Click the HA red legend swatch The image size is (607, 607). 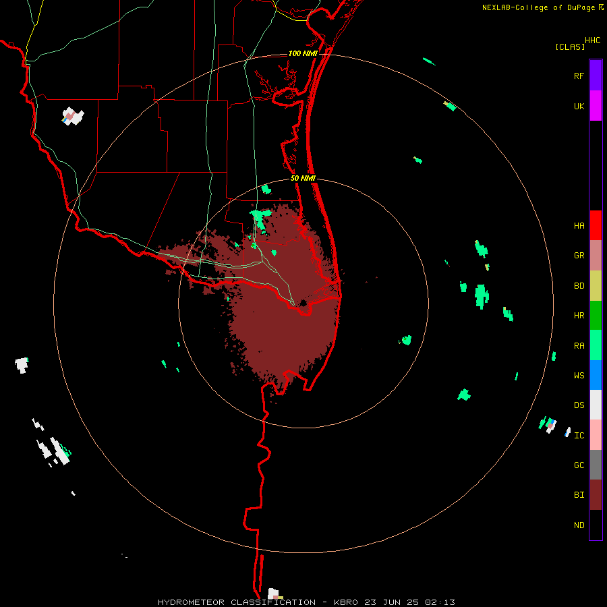coord(596,225)
